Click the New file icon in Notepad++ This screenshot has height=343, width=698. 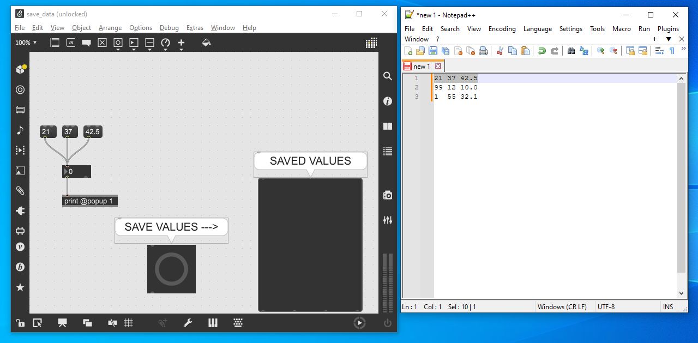pyautogui.click(x=408, y=51)
